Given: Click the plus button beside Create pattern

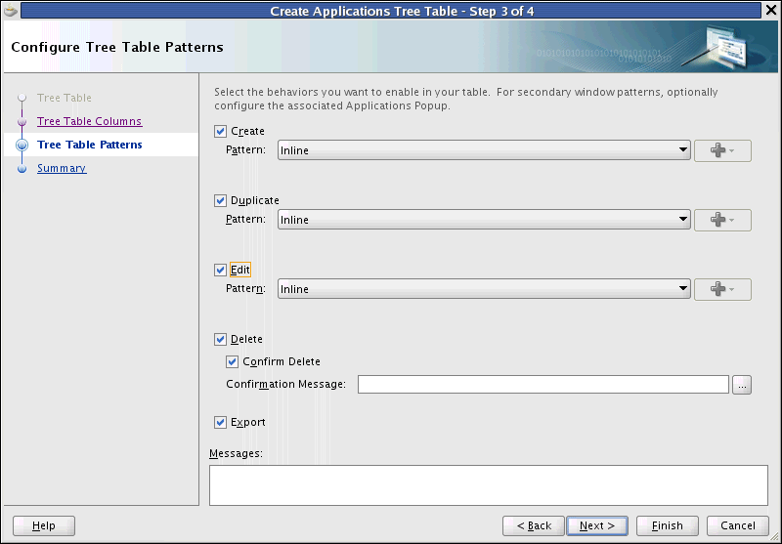Looking at the screenshot, I should pyautogui.click(x=722, y=150).
